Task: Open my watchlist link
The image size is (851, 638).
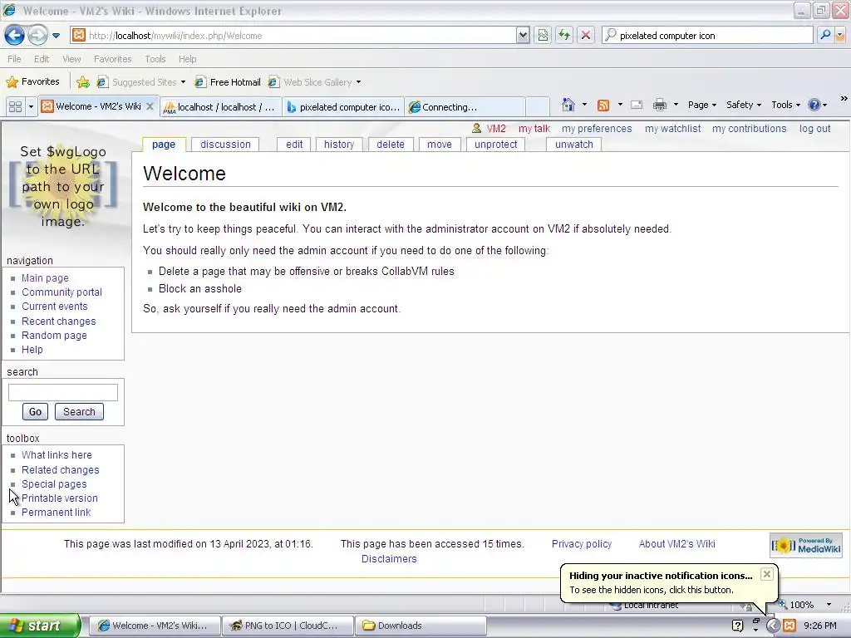Action: pos(672,129)
